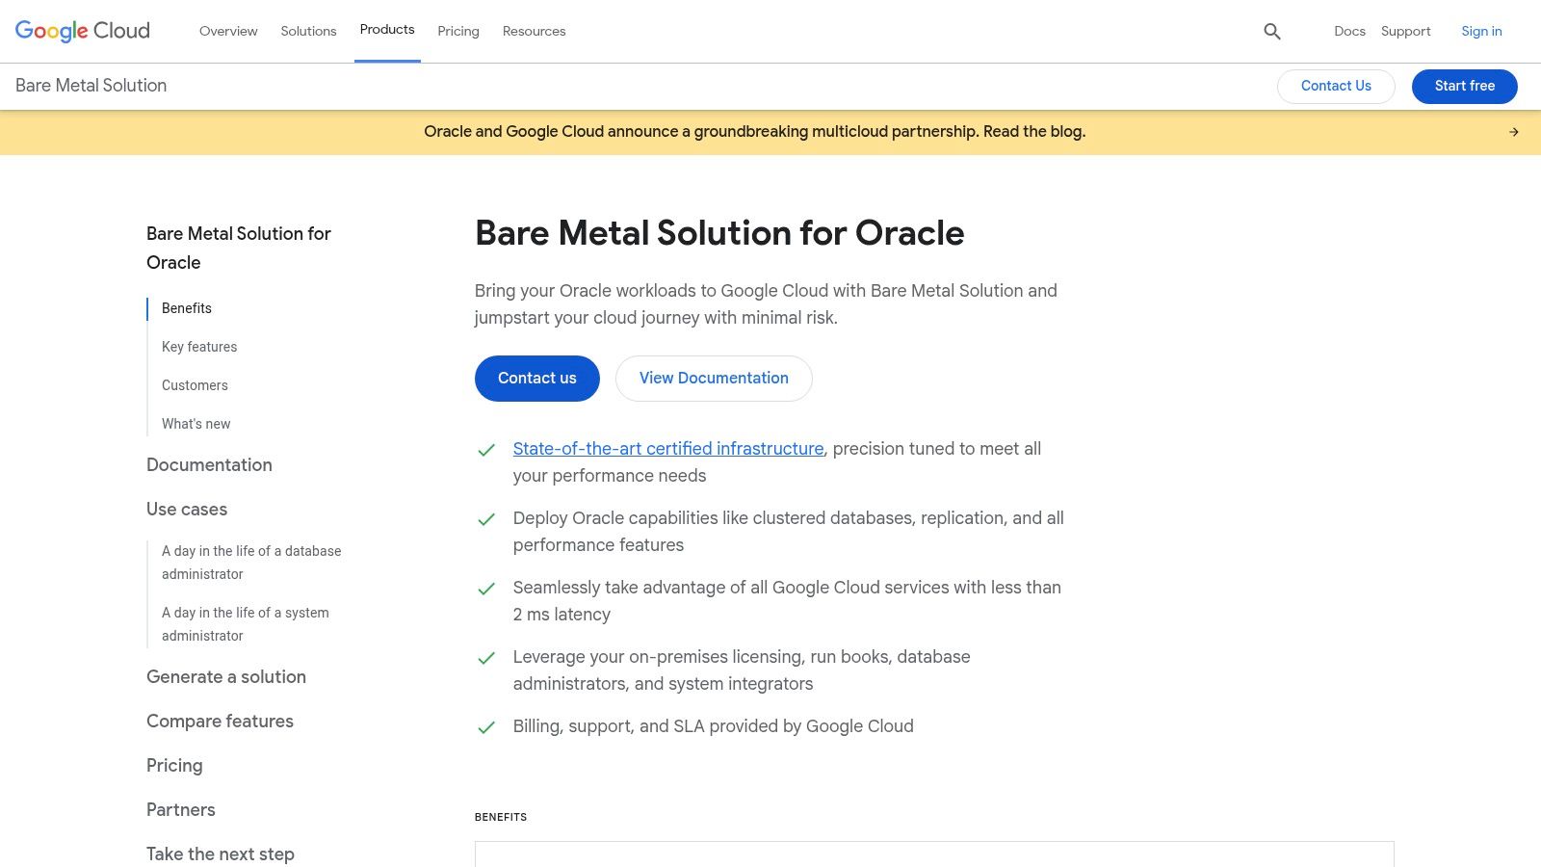1541x867 pixels.
Task: Click the header Contact Us button
Action: (x=1335, y=86)
